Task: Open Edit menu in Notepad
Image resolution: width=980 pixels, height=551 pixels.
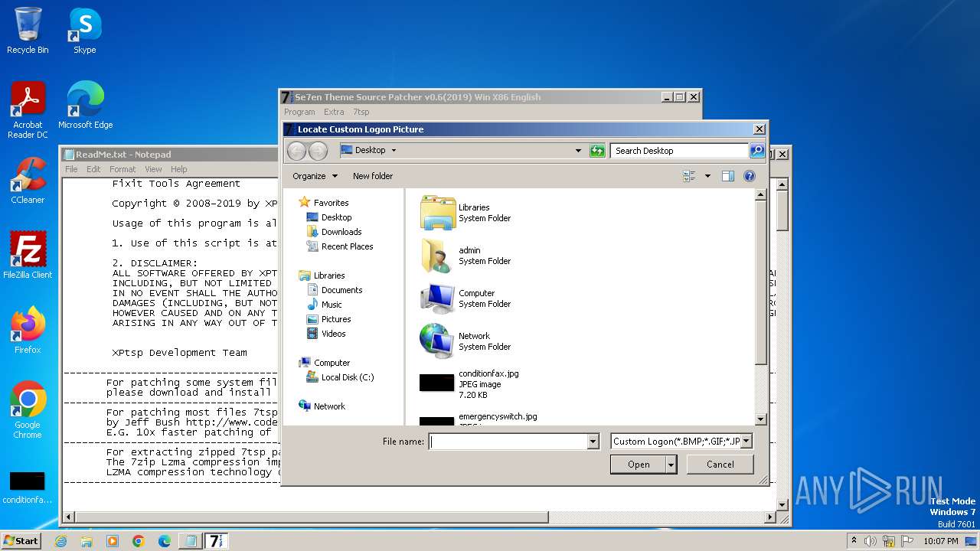Action: [x=93, y=169]
